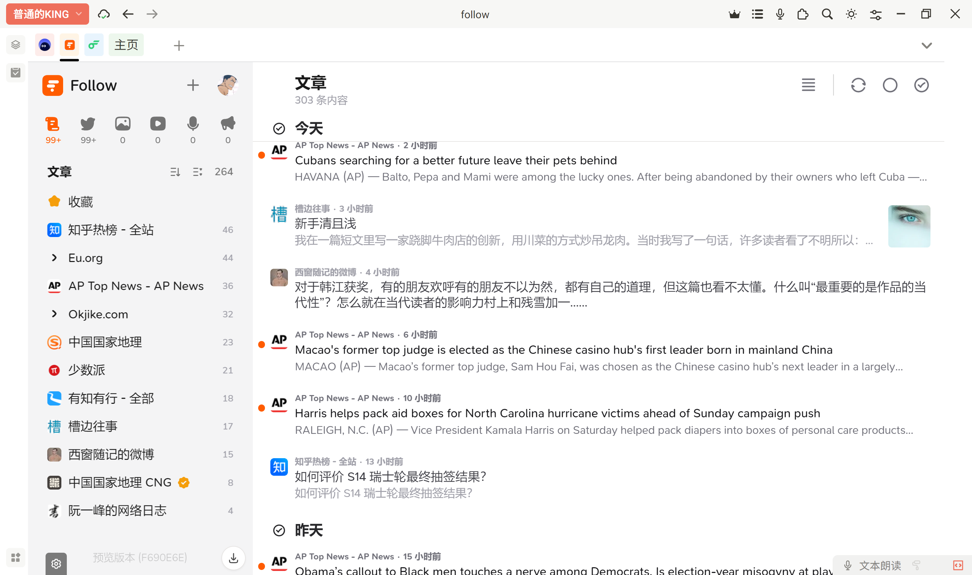
Task: Open the Cubans searching for better future article
Action: coord(455,160)
